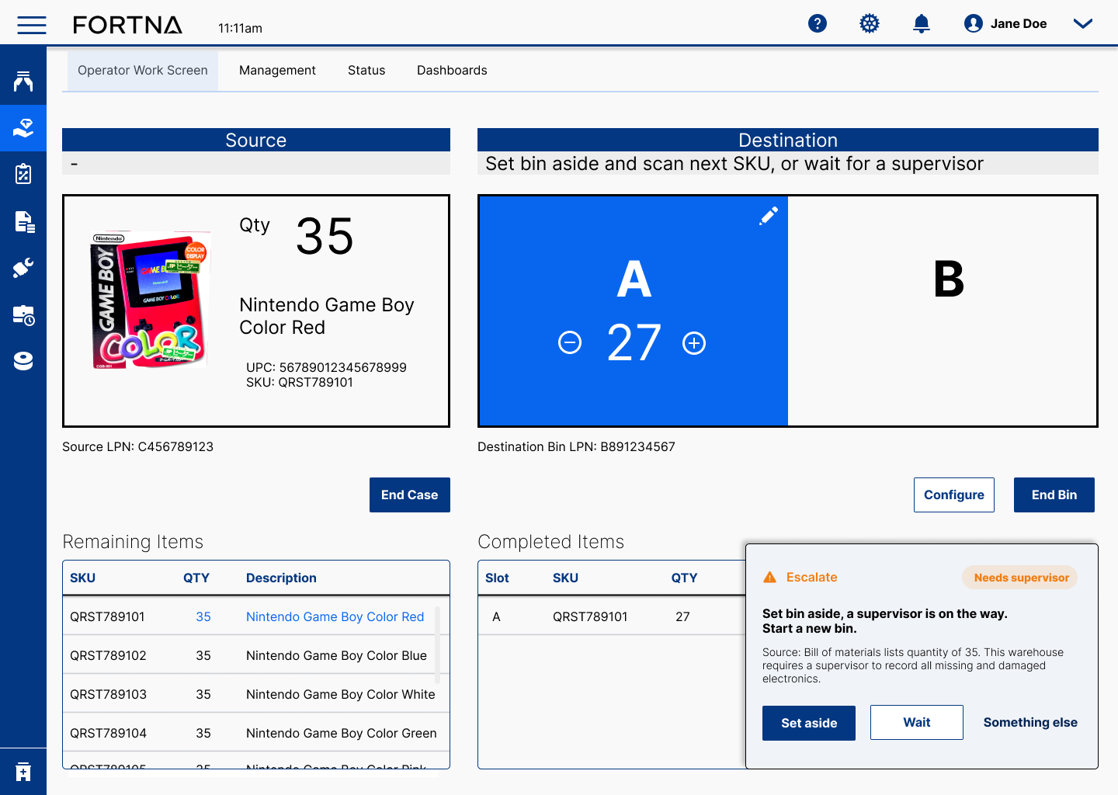The width and height of the screenshot is (1118, 795).
Task: Click Destination Bin LPN B891234567 text
Action: coord(576,446)
